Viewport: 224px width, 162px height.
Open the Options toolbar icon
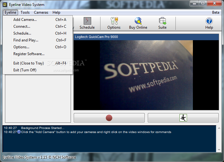114,23
